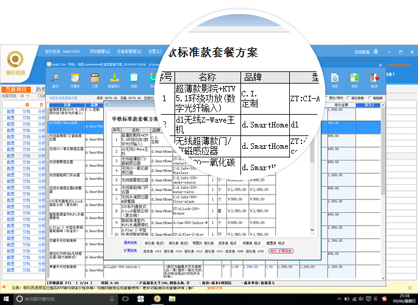Click the 咨询客服 link
The image size is (418, 305).
362,52
